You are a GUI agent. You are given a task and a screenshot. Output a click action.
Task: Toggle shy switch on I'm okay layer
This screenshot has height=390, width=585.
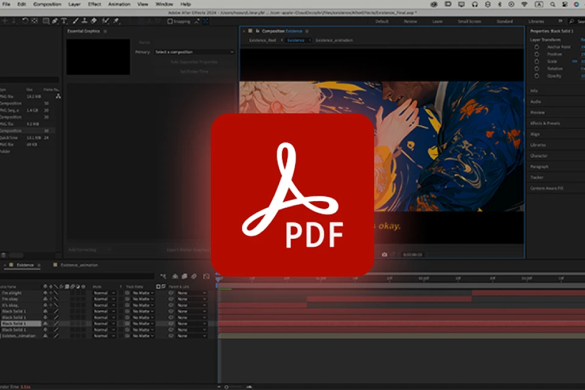click(x=45, y=299)
